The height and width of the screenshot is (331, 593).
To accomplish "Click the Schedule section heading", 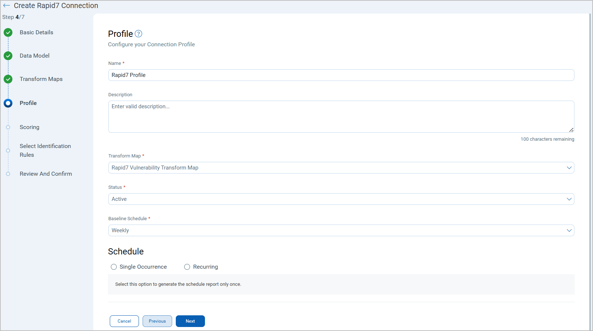I will point(126,252).
